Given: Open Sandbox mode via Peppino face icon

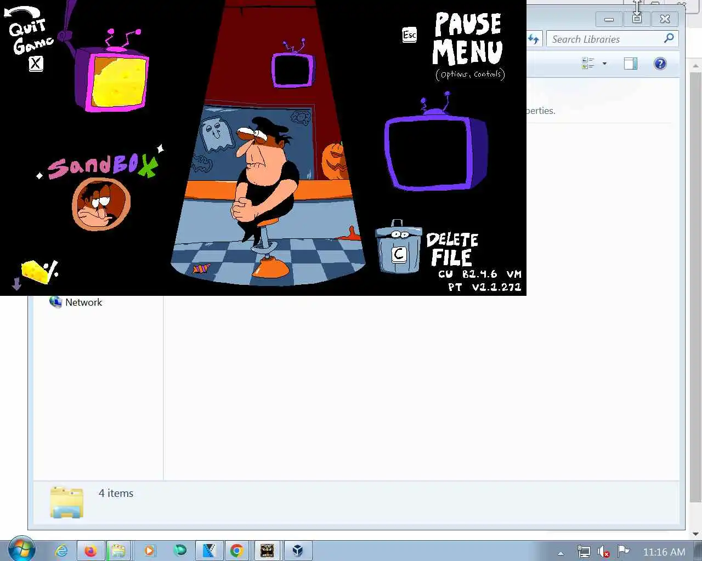Looking at the screenshot, I should 101,204.
